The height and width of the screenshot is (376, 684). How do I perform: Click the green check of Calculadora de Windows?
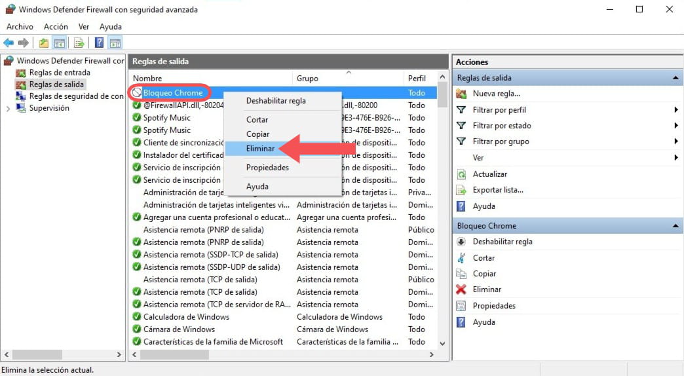coord(137,316)
